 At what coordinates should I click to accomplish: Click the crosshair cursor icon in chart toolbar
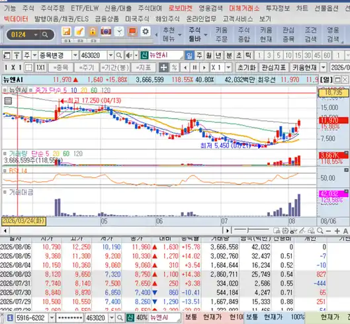click(x=163, y=67)
